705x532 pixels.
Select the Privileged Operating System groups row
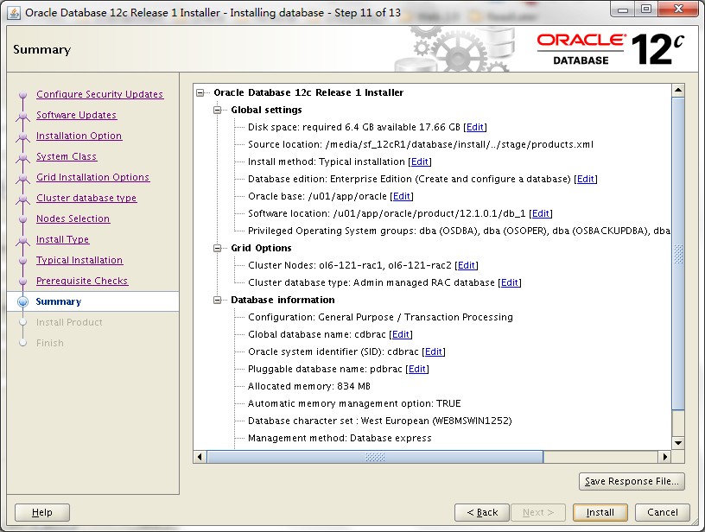coord(459,231)
